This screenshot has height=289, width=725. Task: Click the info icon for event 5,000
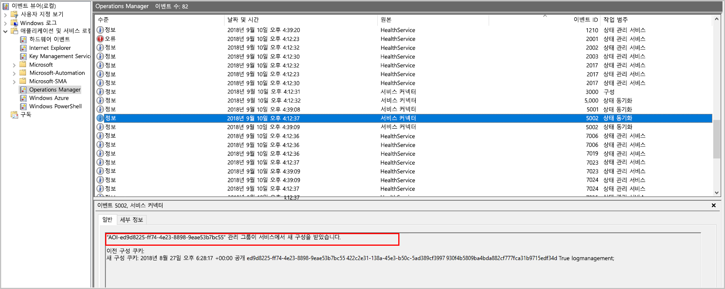(x=100, y=100)
